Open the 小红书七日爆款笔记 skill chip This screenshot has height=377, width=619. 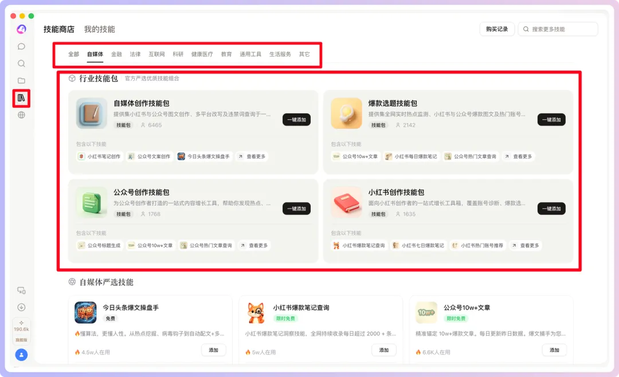(418, 246)
